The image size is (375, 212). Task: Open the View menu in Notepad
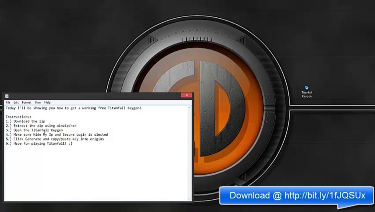[38, 102]
